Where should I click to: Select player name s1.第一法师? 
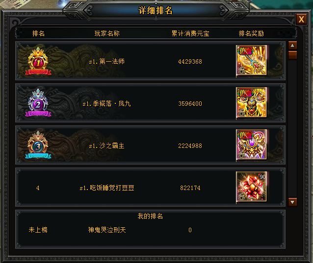[106, 61]
